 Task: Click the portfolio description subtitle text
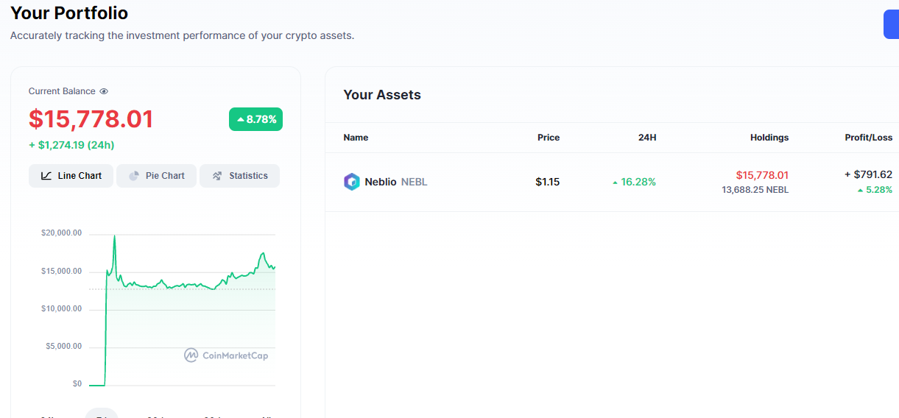[183, 35]
